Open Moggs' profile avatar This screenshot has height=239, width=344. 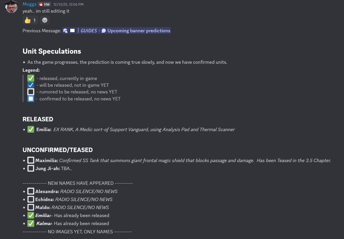(11, 7)
